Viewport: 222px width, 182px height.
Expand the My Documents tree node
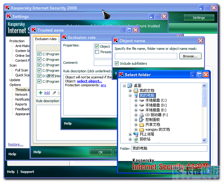coord(130,91)
